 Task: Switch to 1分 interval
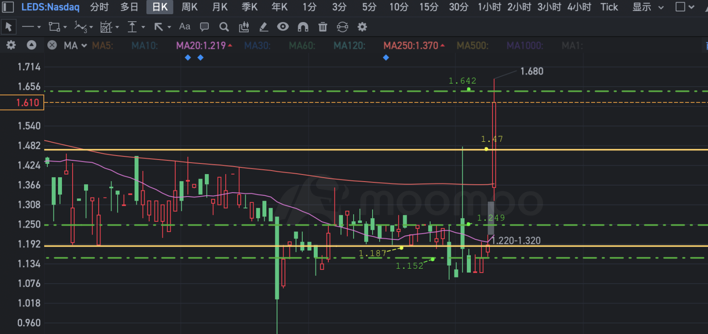tap(309, 7)
